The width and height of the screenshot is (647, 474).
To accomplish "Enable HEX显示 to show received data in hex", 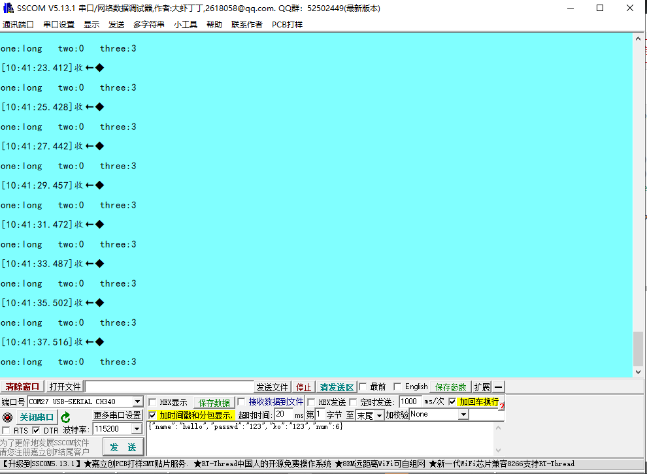I will point(152,402).
